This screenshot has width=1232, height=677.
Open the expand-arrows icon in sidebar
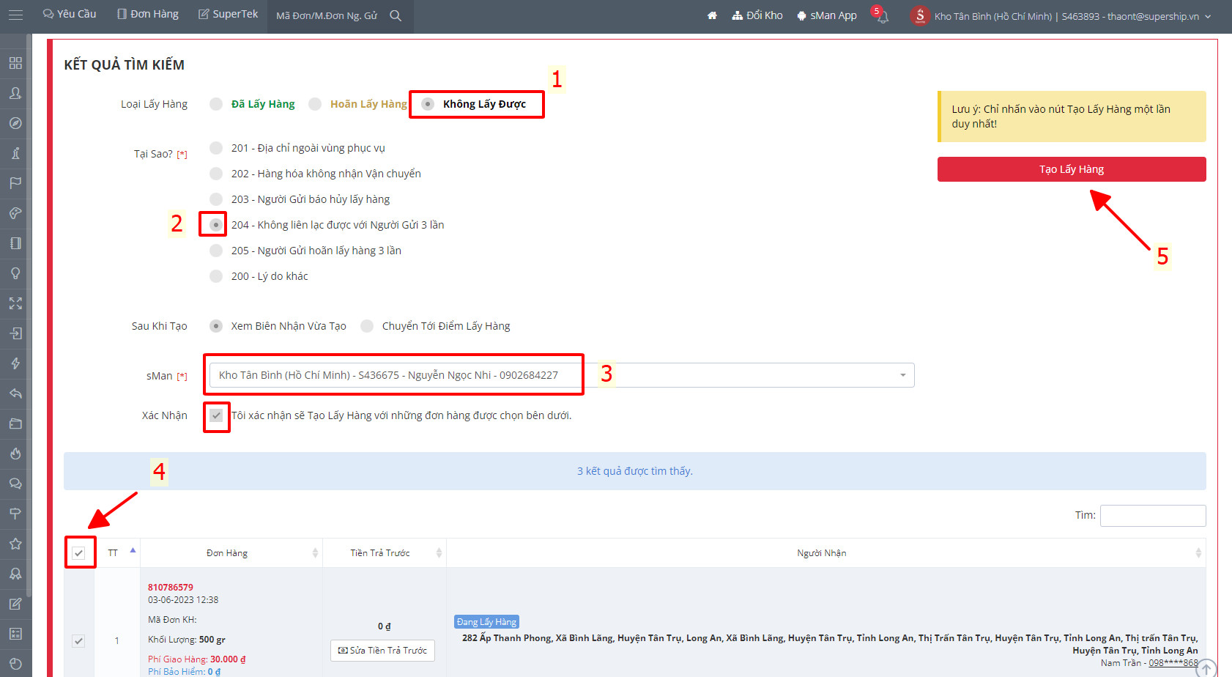(x=15, y=303)
